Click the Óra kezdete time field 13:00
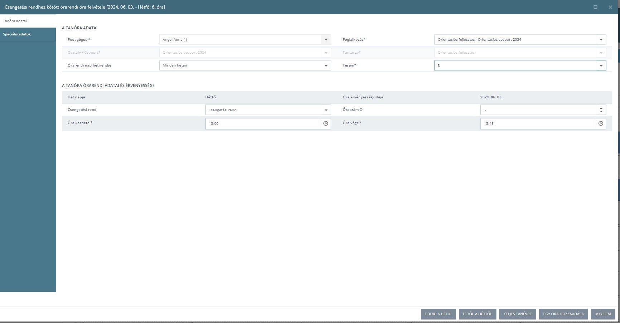 (263, 123)
